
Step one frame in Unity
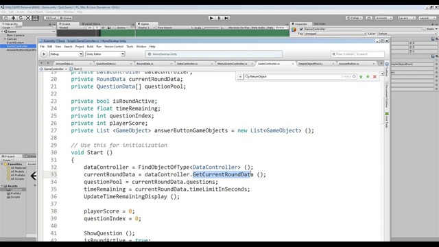pos(226,18)
